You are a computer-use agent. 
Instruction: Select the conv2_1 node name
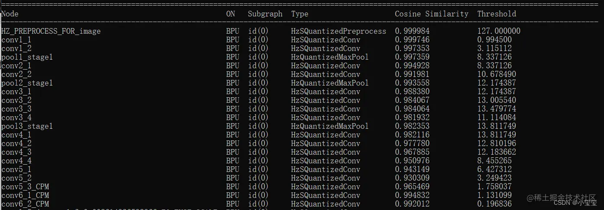[x=16, y=66]
